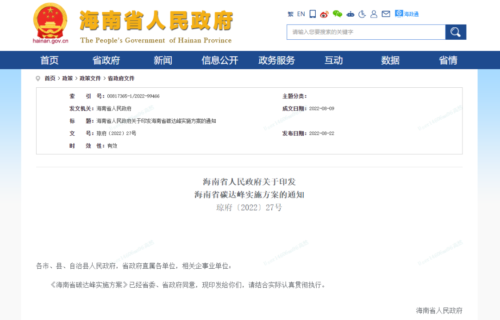Open the WeChat icon in top bar

coord(337,14)
